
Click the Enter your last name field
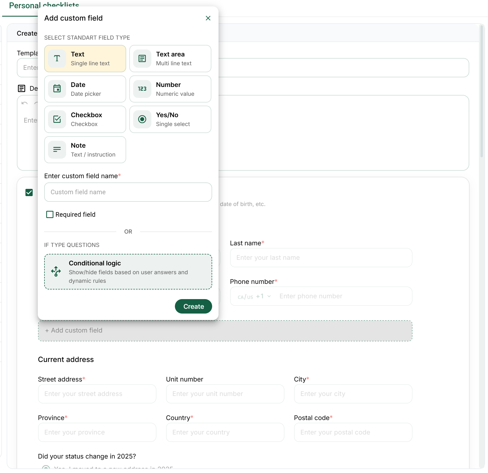pos(321,258)
